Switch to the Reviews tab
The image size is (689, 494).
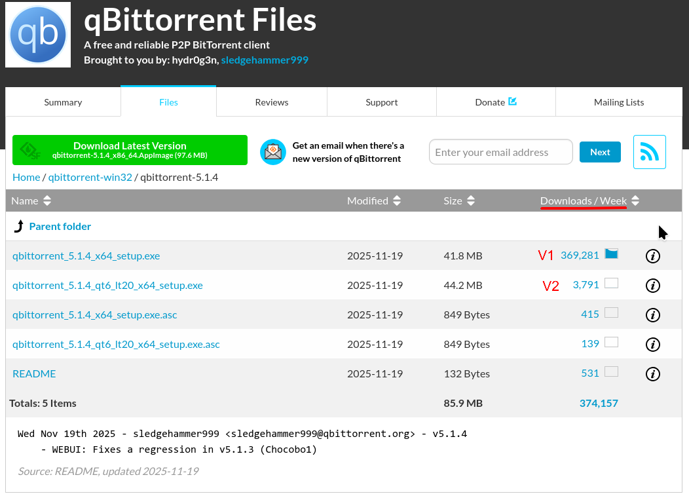[272, 102]
